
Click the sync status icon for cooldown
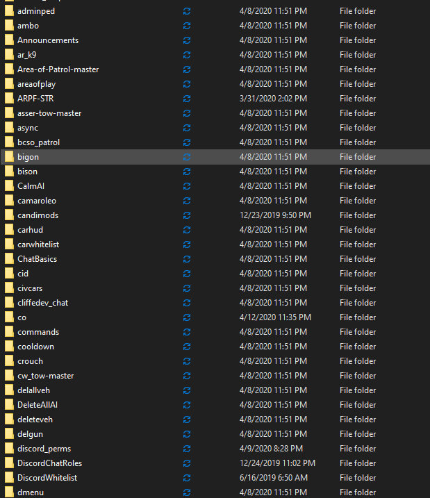click(187, 347)
